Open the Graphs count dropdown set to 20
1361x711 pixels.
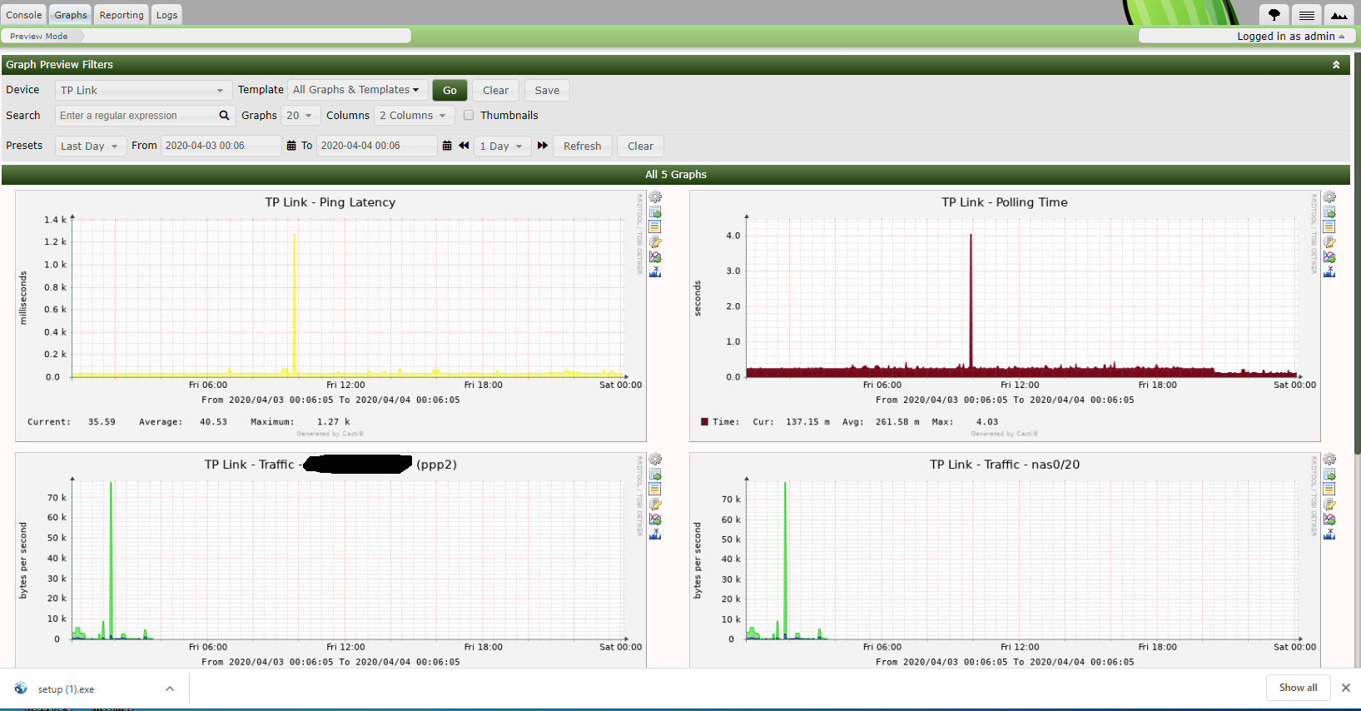pos(299,116)
